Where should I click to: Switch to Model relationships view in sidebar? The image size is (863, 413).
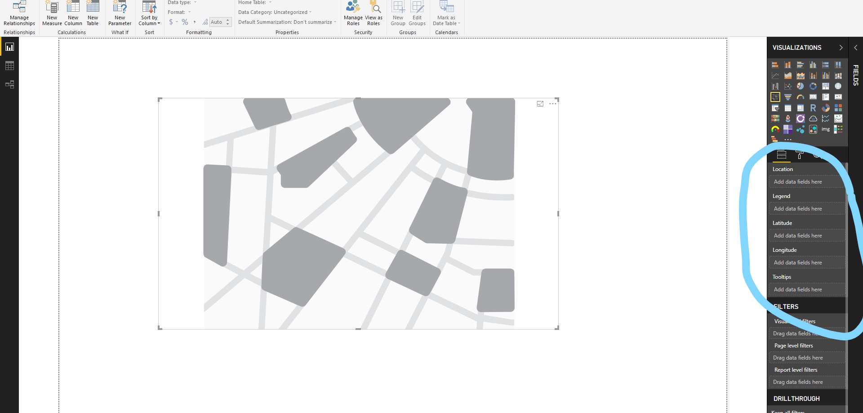pos(9,84)
